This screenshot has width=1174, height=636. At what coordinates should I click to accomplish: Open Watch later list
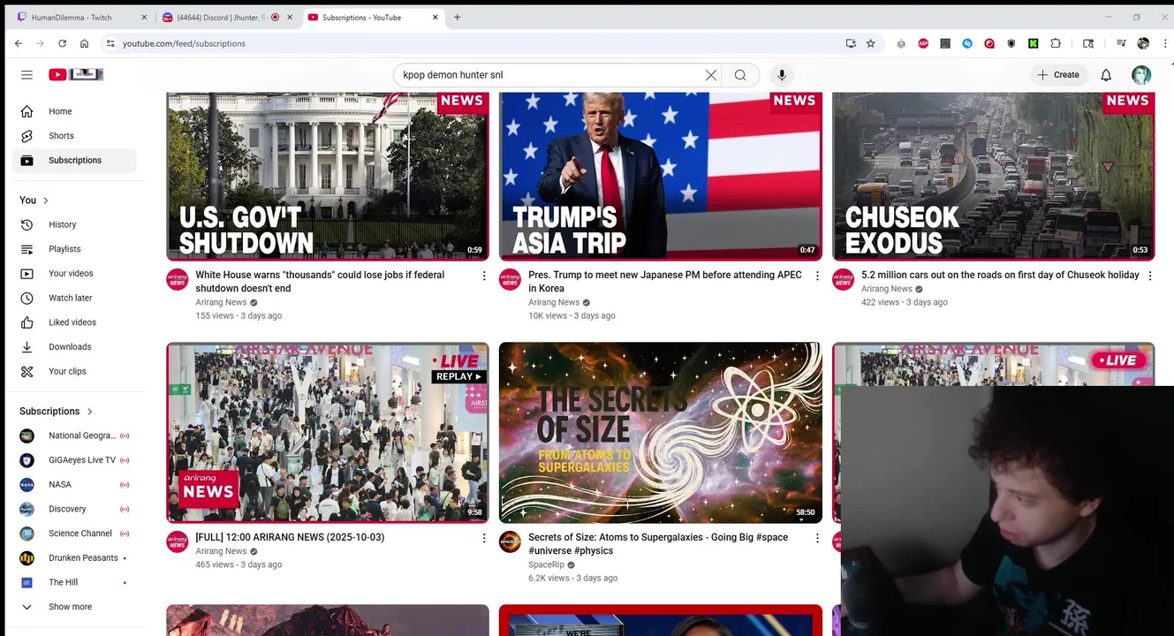coord(75,299)
